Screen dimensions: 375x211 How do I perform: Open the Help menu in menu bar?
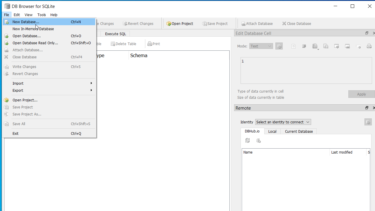[x=54, y=15]
